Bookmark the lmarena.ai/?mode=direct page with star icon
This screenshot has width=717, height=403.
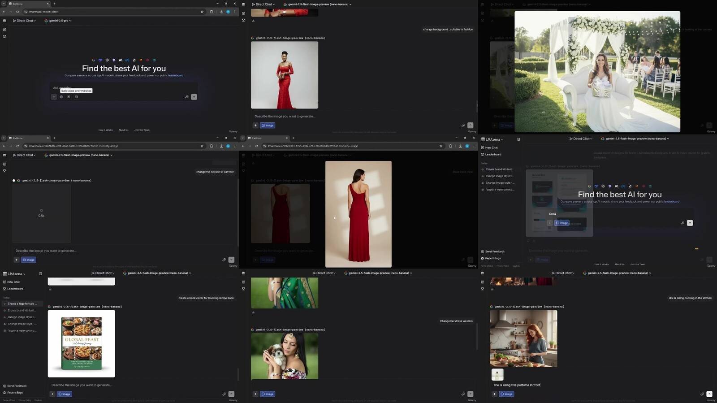pyautogui.click(x=202, y=12)
